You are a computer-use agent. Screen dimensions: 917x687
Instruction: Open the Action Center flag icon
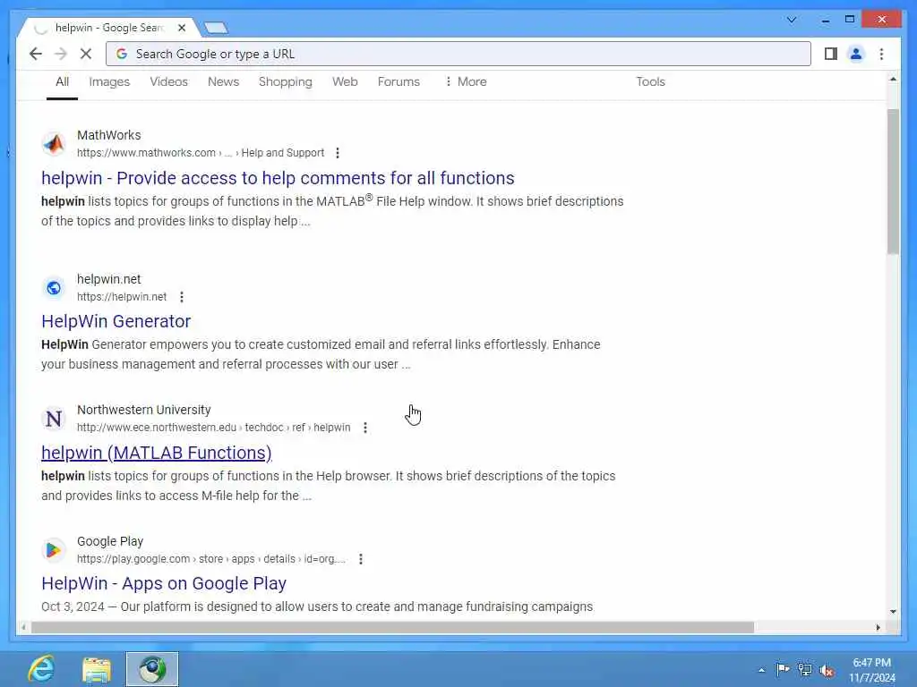pyautogui.click(x=783, y=669)
